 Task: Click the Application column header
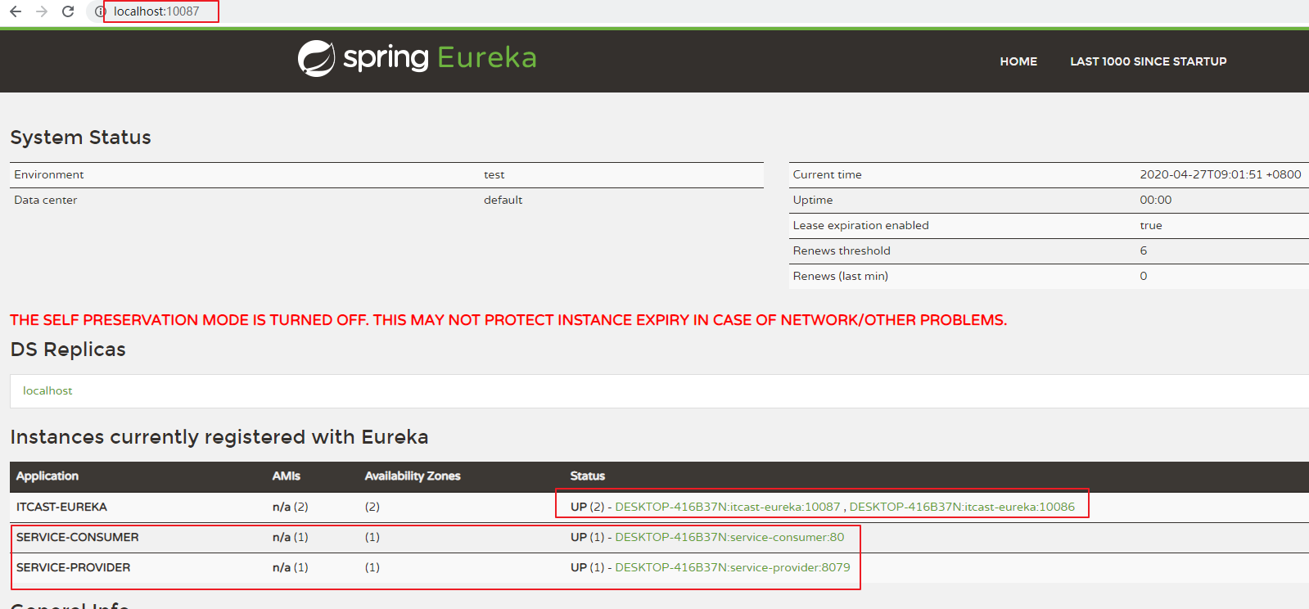(47, 476)
